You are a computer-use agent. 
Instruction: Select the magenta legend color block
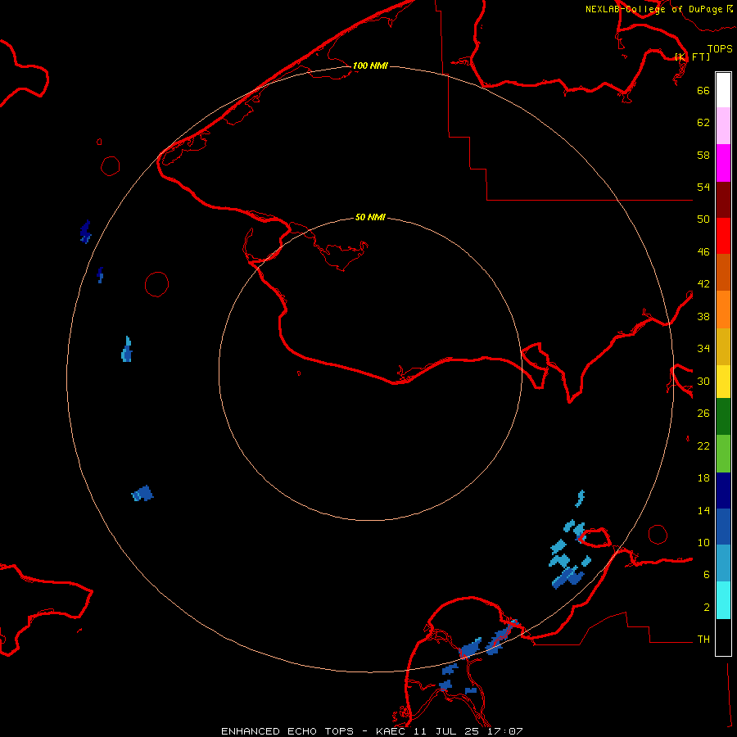pos(723,163)
